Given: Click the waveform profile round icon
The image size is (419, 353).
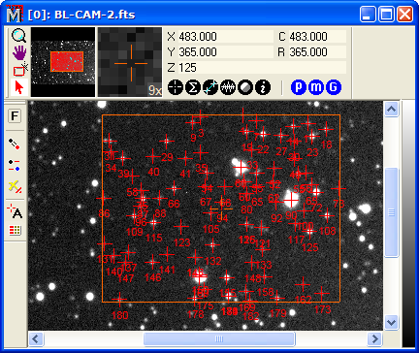Looking at the screenshot, I should (x=228, y=87).
